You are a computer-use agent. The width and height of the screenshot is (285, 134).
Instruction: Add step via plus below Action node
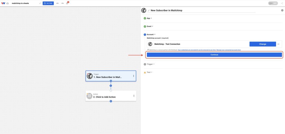[111, 101]
